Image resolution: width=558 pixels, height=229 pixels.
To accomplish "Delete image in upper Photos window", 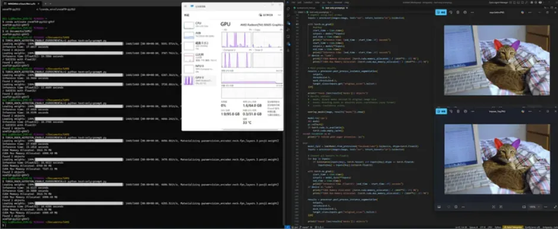I will (x=458, y=12).
